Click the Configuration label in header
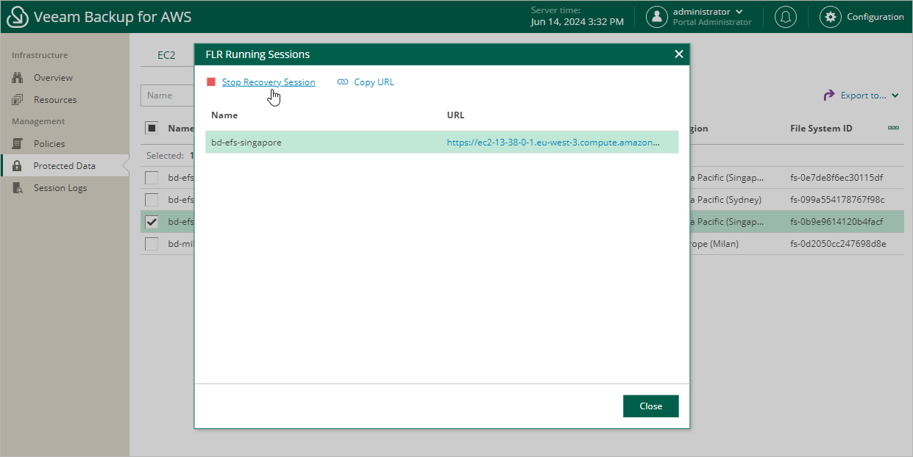The width and height of the screenshot is (913, 457). pyautogui.click(x=875, y=17)
